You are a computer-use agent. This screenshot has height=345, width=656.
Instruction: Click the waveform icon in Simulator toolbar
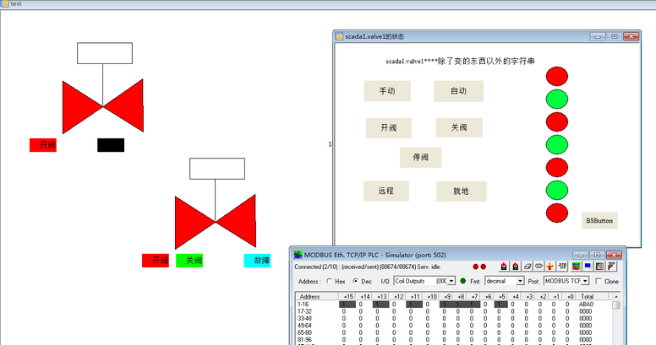click(x=562, y=266)
